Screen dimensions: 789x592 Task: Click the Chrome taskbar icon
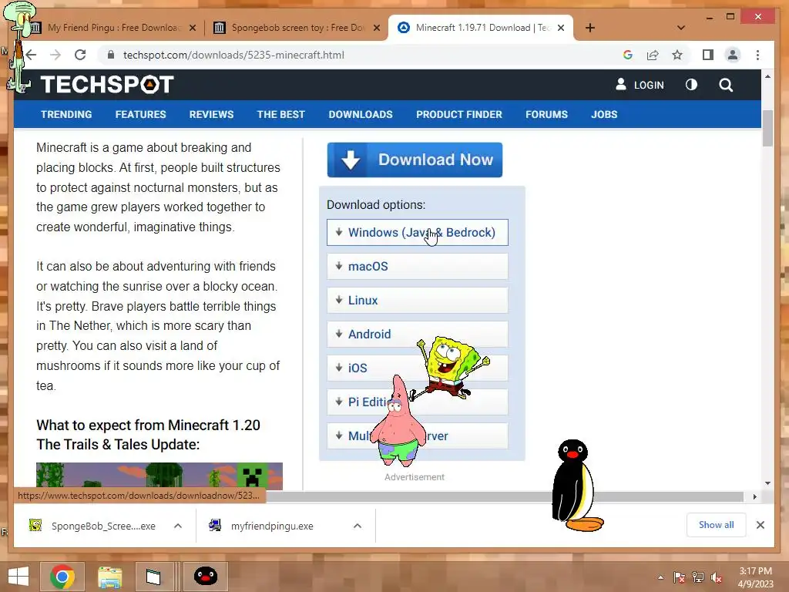tap(62, 577)
